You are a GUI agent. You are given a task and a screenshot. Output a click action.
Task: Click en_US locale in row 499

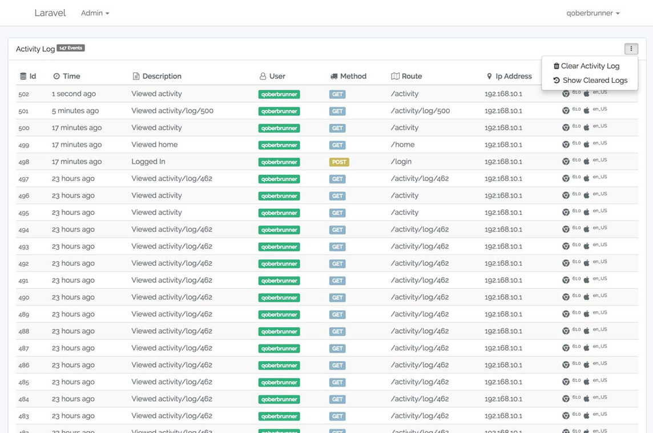pyautogui.click(x=600, y=143)
